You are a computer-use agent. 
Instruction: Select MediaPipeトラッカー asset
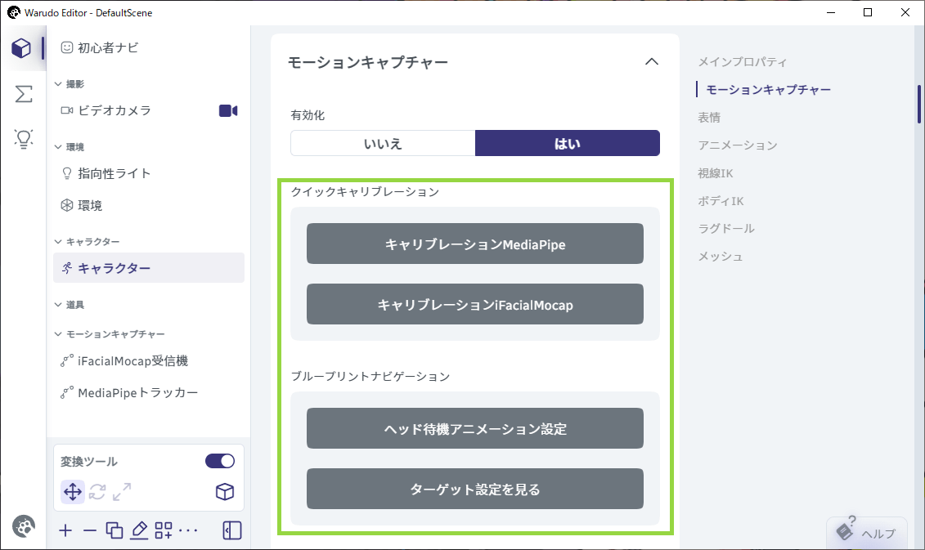pyautogui.click(x=149, y=392)
